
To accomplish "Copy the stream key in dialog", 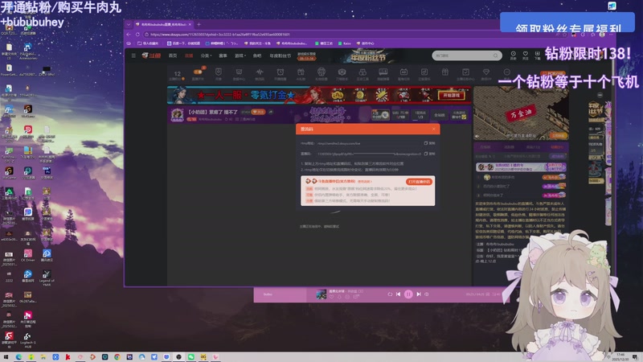I will tap(430, 154).
